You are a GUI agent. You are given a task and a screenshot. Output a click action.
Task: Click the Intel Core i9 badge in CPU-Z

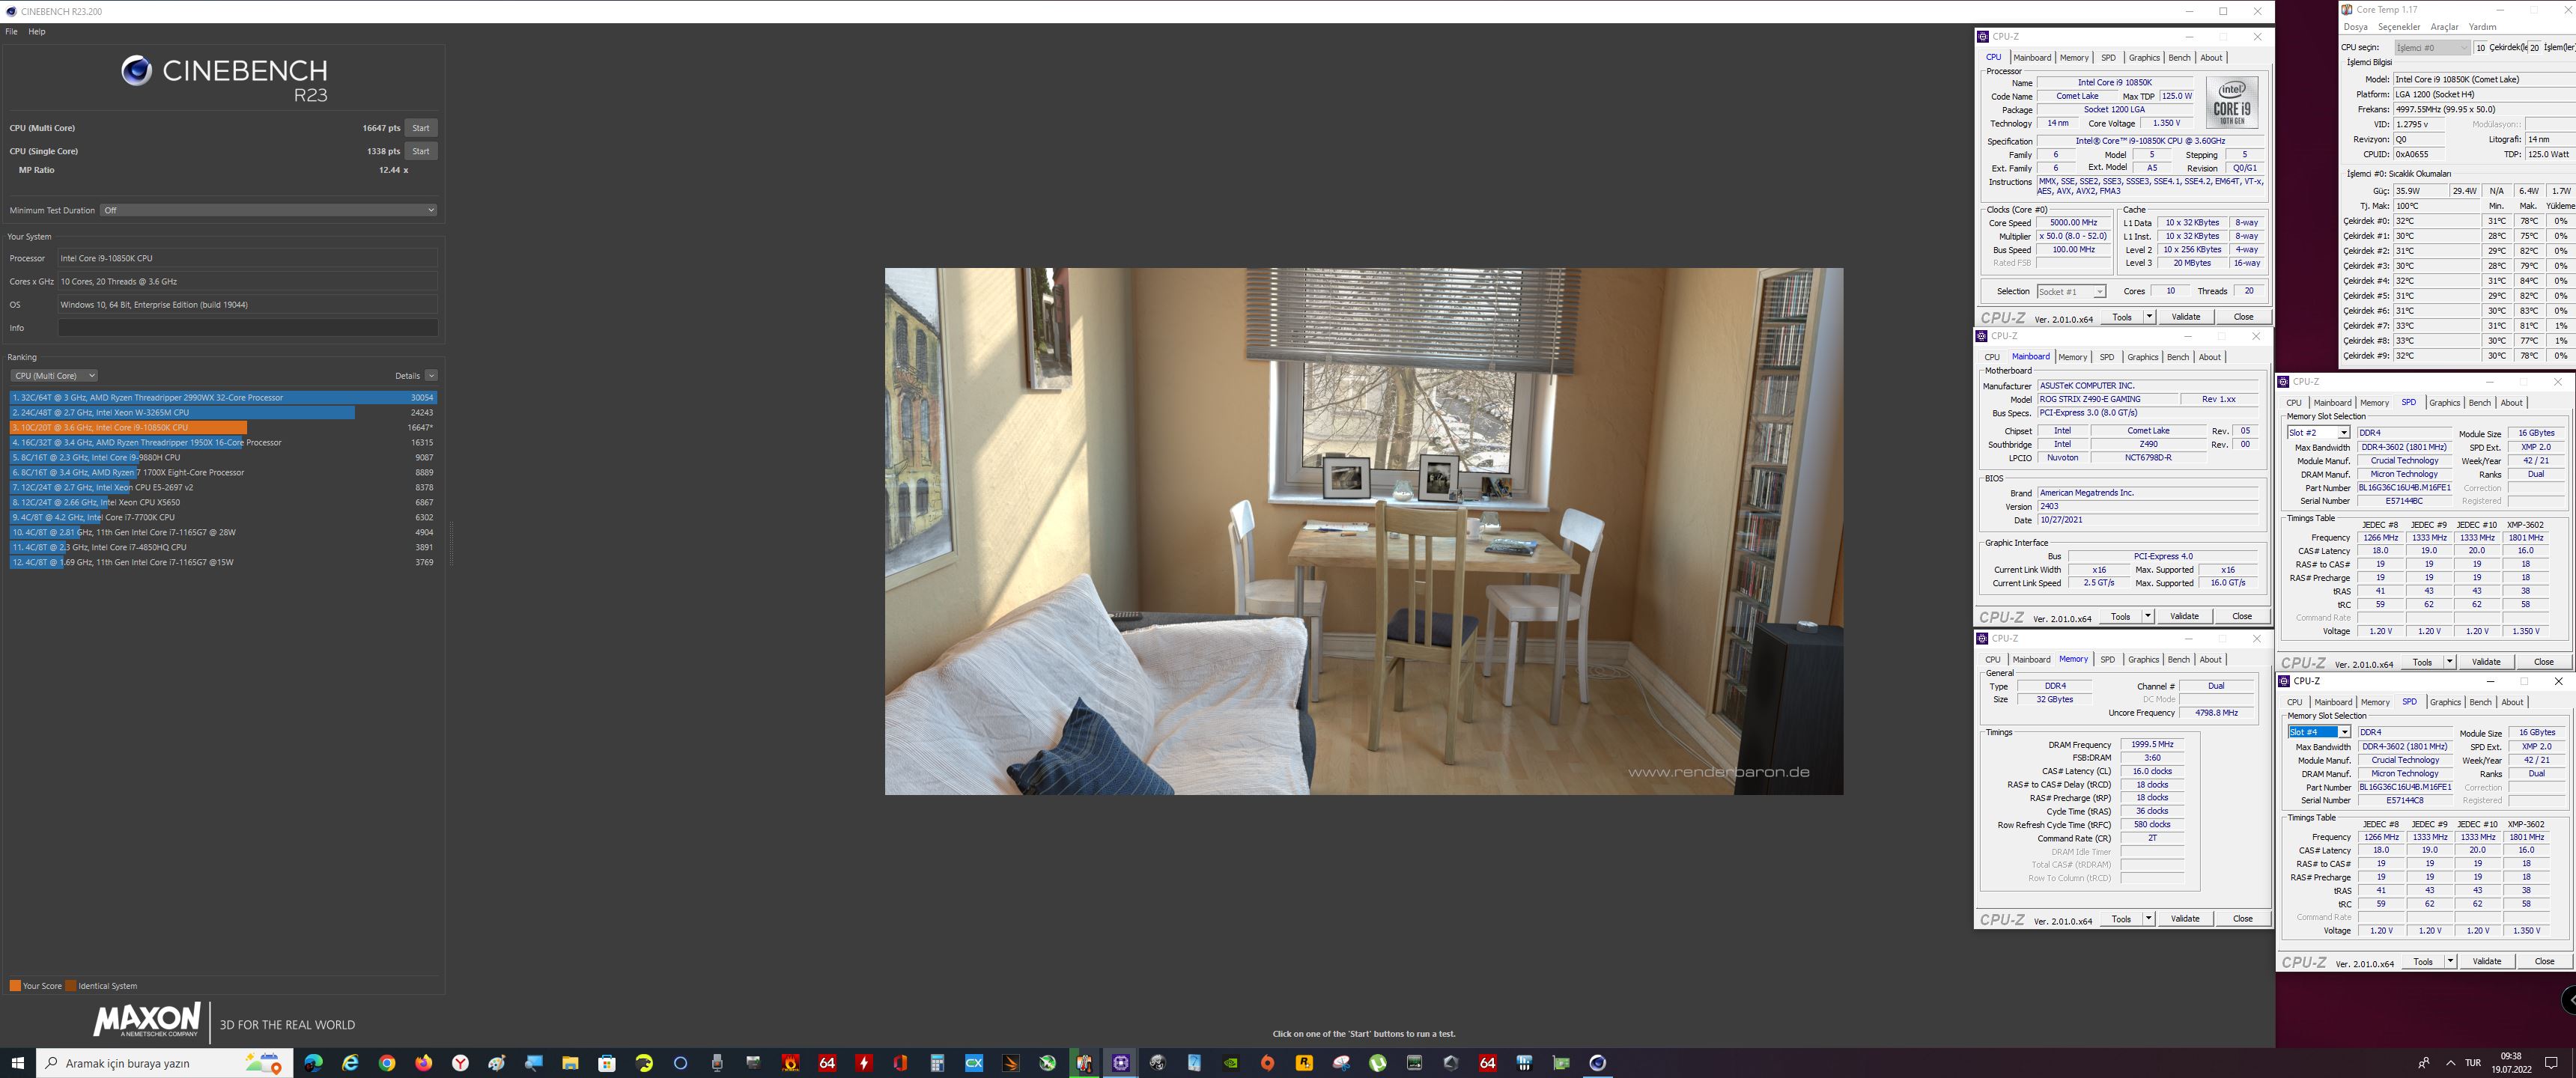tap(2231, 103)
